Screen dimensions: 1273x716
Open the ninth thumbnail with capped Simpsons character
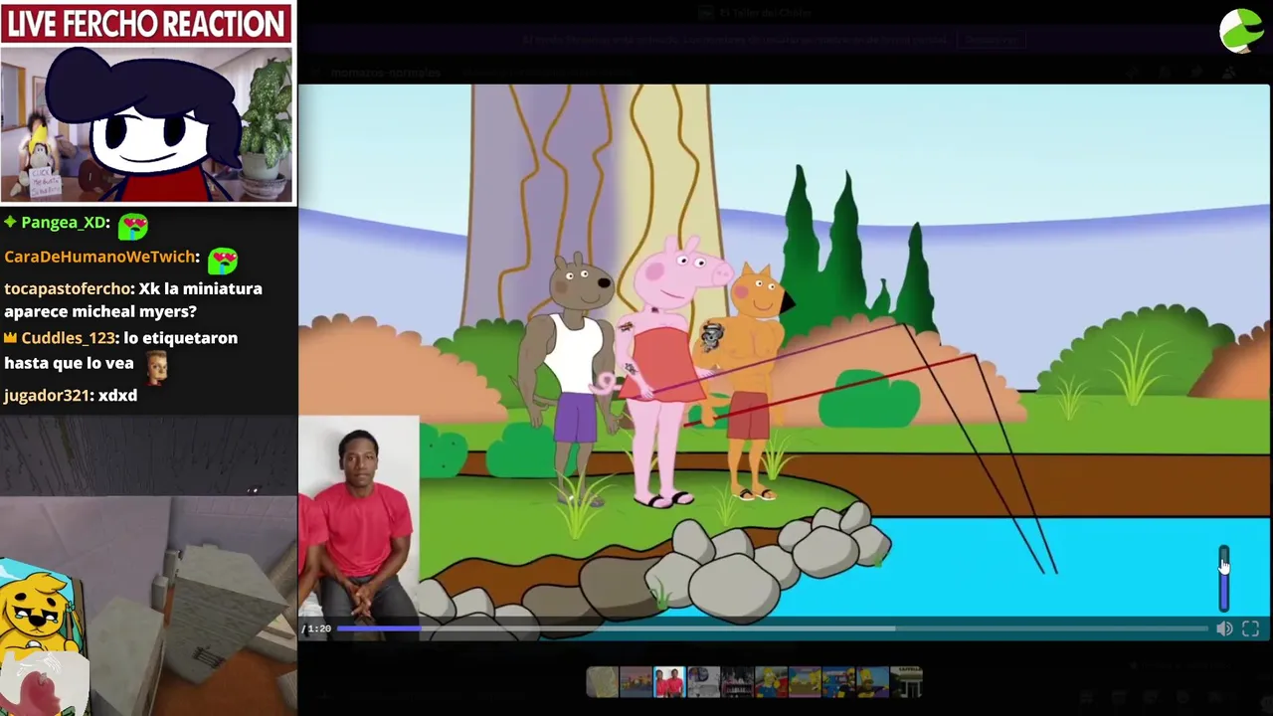click(872, 682)
